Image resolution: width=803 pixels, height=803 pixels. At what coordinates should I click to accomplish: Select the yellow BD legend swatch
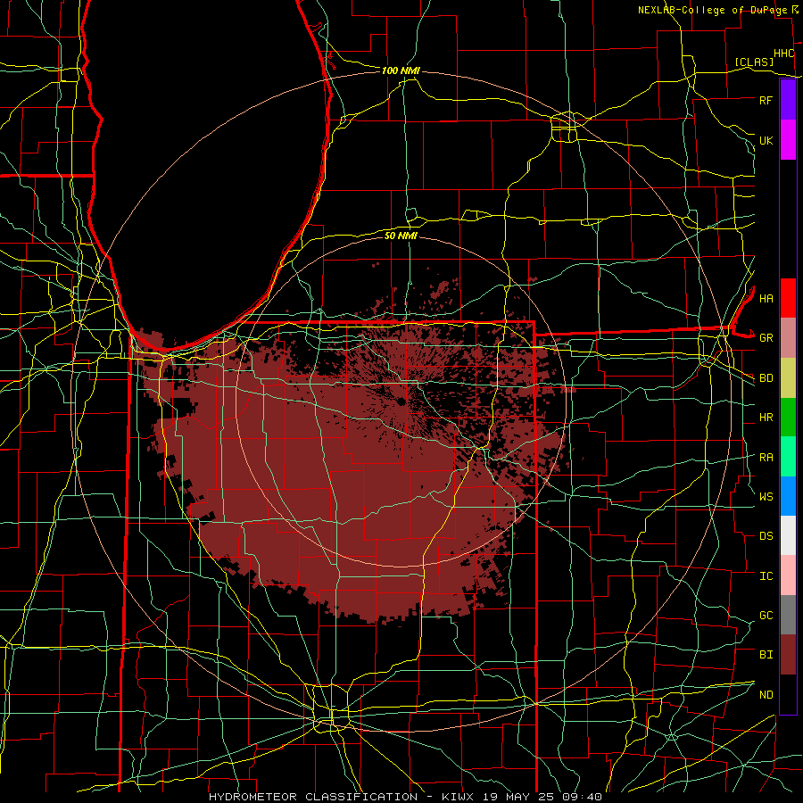click(x=788, y=378)
